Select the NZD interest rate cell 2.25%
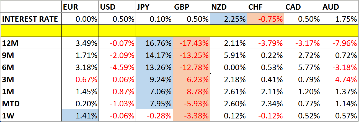This screenshot has height=122, width=359. coord(228,19)
